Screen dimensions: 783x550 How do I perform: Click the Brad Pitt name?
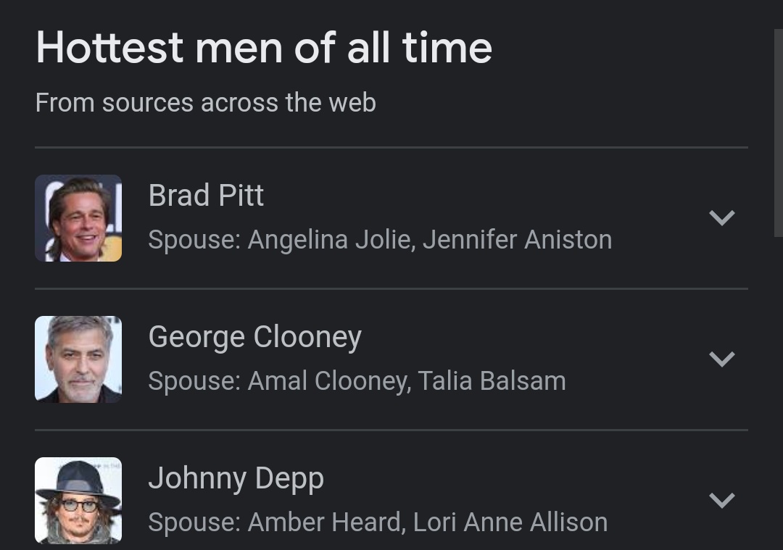[206, 195]
